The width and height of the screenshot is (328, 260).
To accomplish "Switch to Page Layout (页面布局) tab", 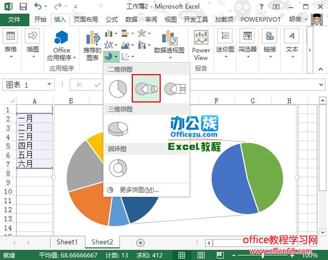I will tap(86, 20).
